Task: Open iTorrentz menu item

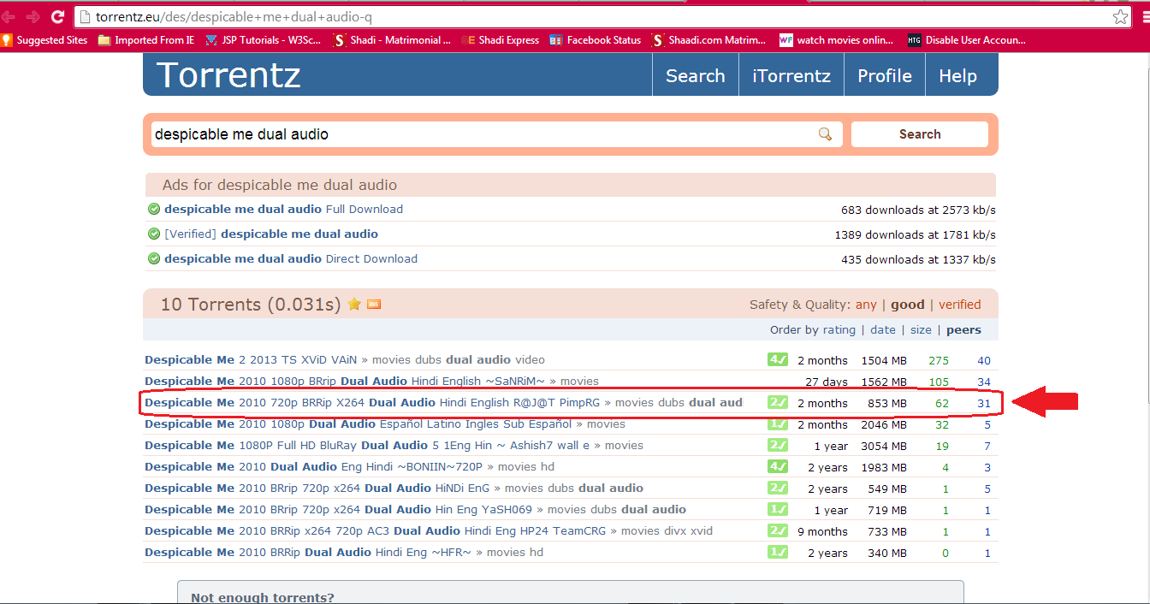Action: 791,75
